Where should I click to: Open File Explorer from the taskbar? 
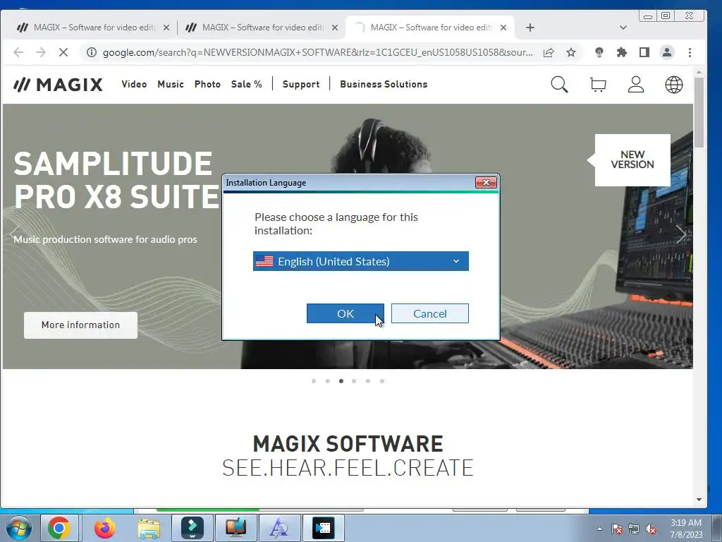(149, 529)
